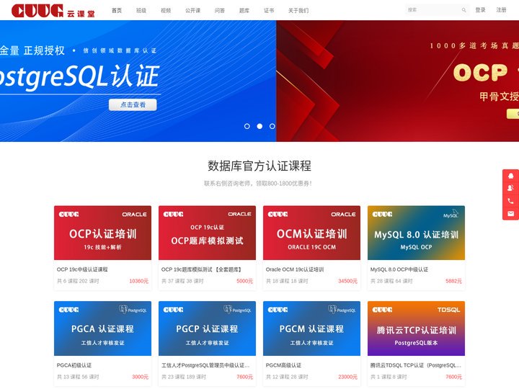Click the 注册 link
Screen dimensions: 519x389
pyautogui.click(x=501, y=10)
